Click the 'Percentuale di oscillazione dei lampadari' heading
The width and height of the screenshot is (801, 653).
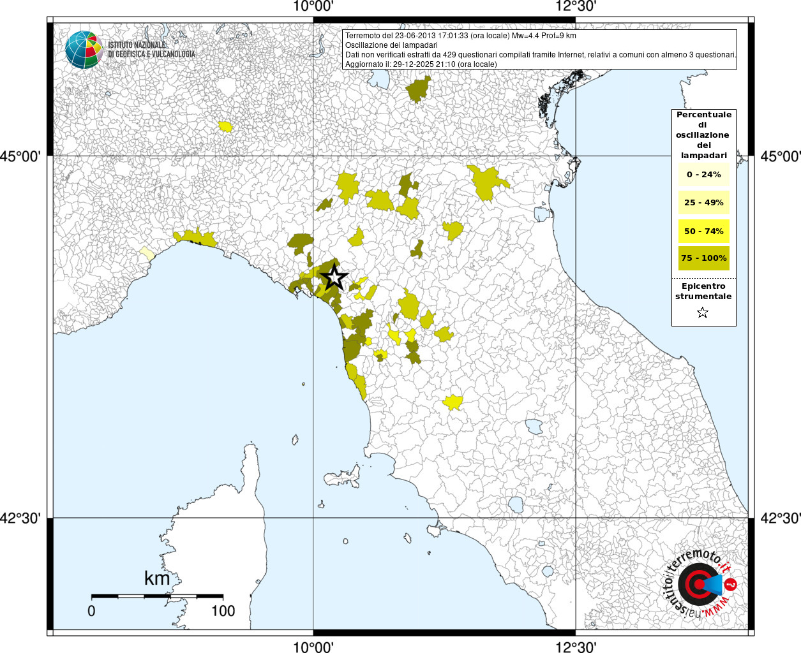(703, 135)
